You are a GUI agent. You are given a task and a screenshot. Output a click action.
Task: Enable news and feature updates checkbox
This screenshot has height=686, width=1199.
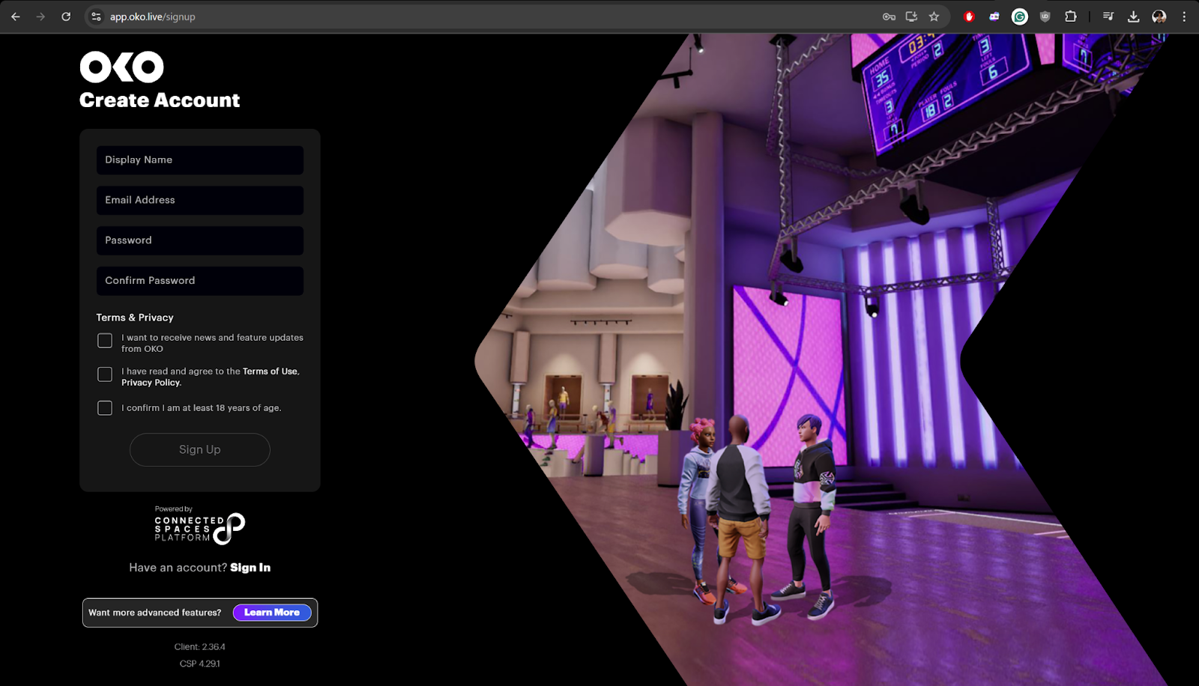coord(105,341)
